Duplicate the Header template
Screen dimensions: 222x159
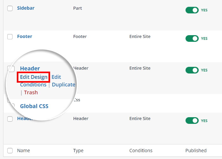click(x=63, y=85)
